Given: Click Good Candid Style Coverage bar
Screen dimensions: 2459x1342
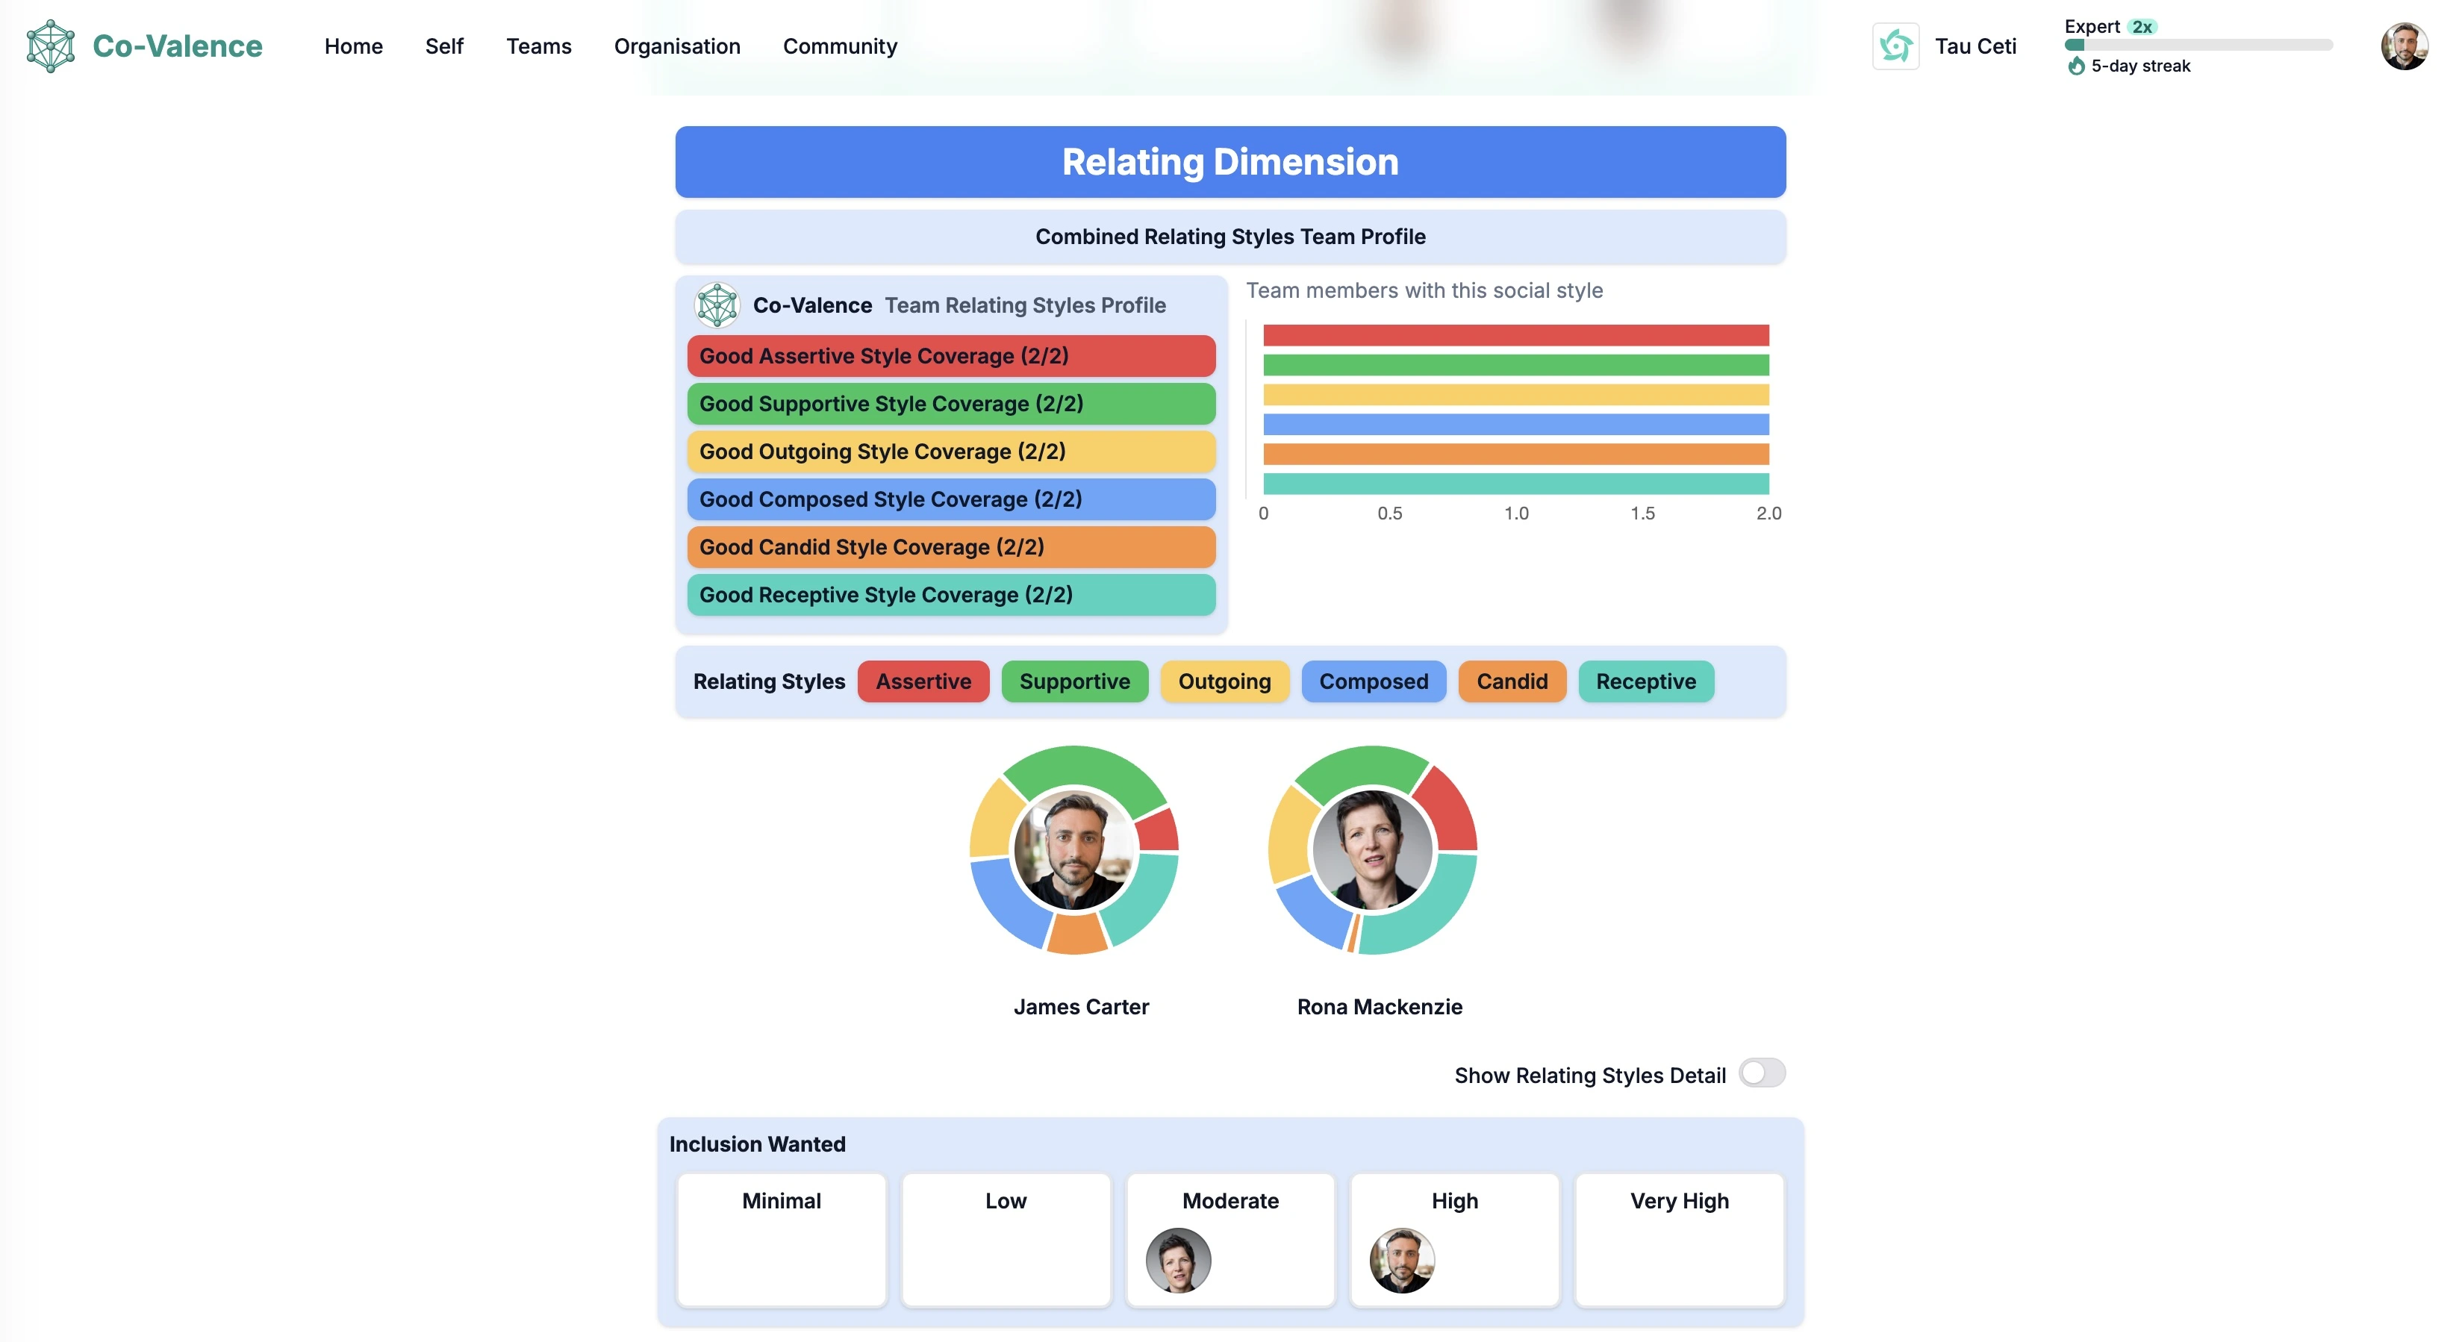Looking at the screenshot, I should pos(951,547).
